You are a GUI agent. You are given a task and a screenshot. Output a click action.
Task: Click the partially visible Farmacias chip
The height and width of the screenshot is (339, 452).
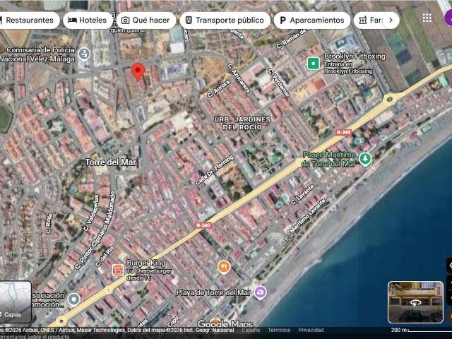coord(370,20)
